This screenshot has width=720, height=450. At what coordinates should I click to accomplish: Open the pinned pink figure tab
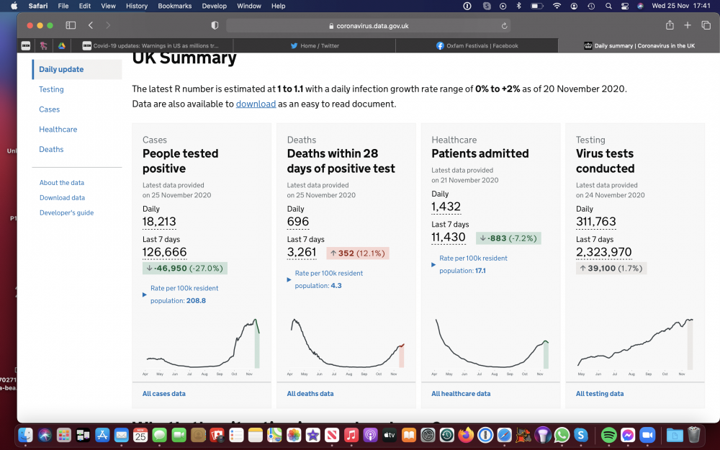tap(44, 45)
